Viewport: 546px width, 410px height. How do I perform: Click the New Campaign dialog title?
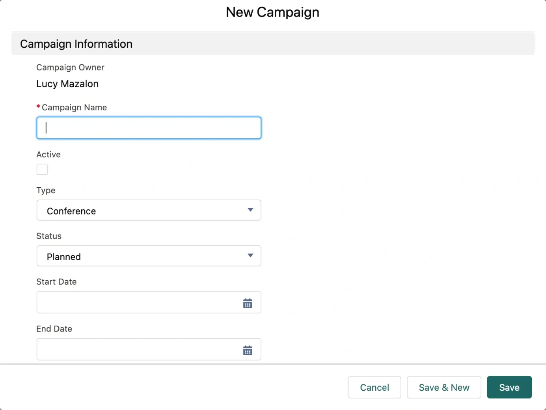coord(272,13)
